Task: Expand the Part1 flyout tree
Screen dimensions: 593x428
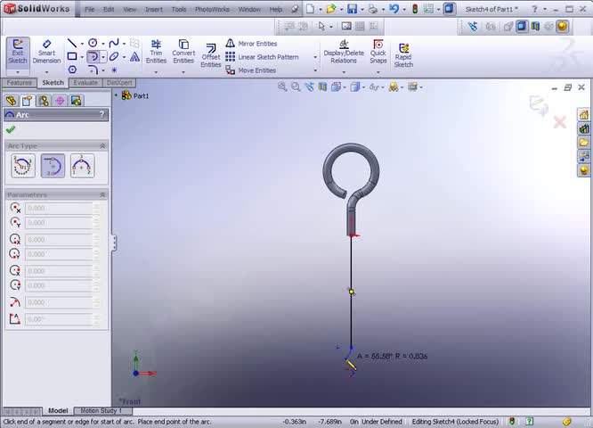Action: (116, 95)
